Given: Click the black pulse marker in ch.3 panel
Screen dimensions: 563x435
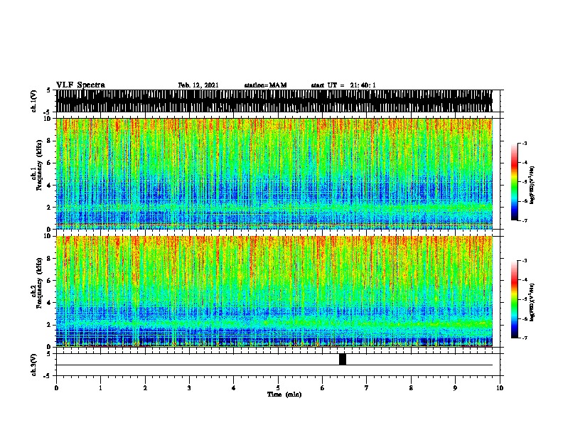Looking at the screenshot, I should (x=343, y=359).
